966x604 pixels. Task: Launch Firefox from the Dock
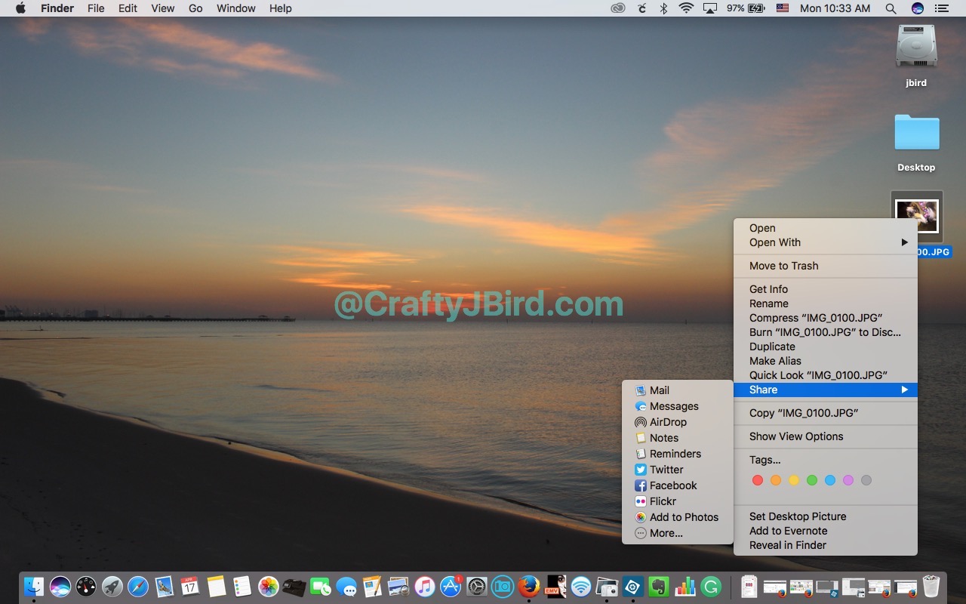tap(529, 586)
